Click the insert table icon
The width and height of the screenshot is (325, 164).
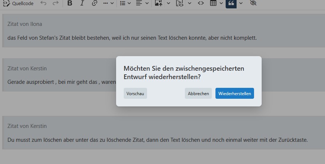[x=214, y=3]
